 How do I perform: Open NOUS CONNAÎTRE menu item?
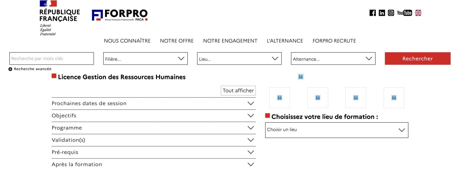pyautogui.click(x=127, y=41)
